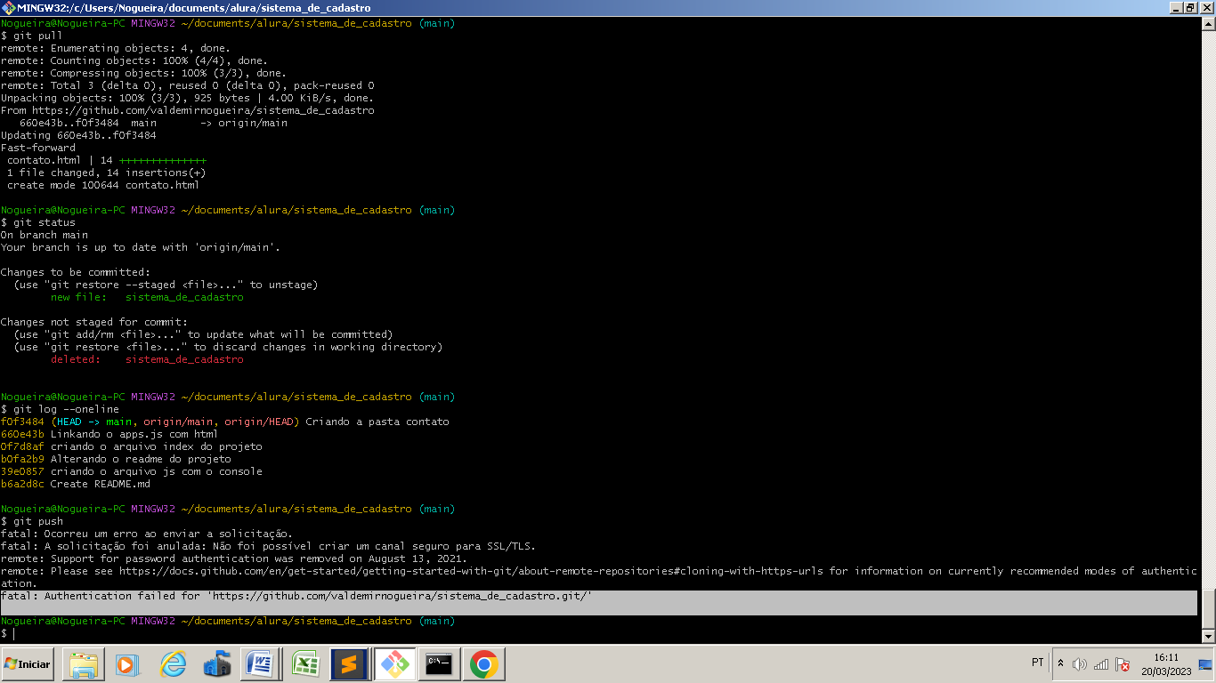
Task: Show hidden tray icons with the arrow
Action: click(x=1060, y=663)
